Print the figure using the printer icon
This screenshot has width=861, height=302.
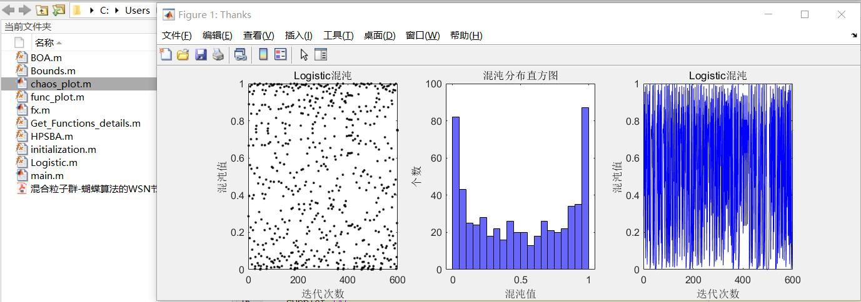click(x=218, y=54)
